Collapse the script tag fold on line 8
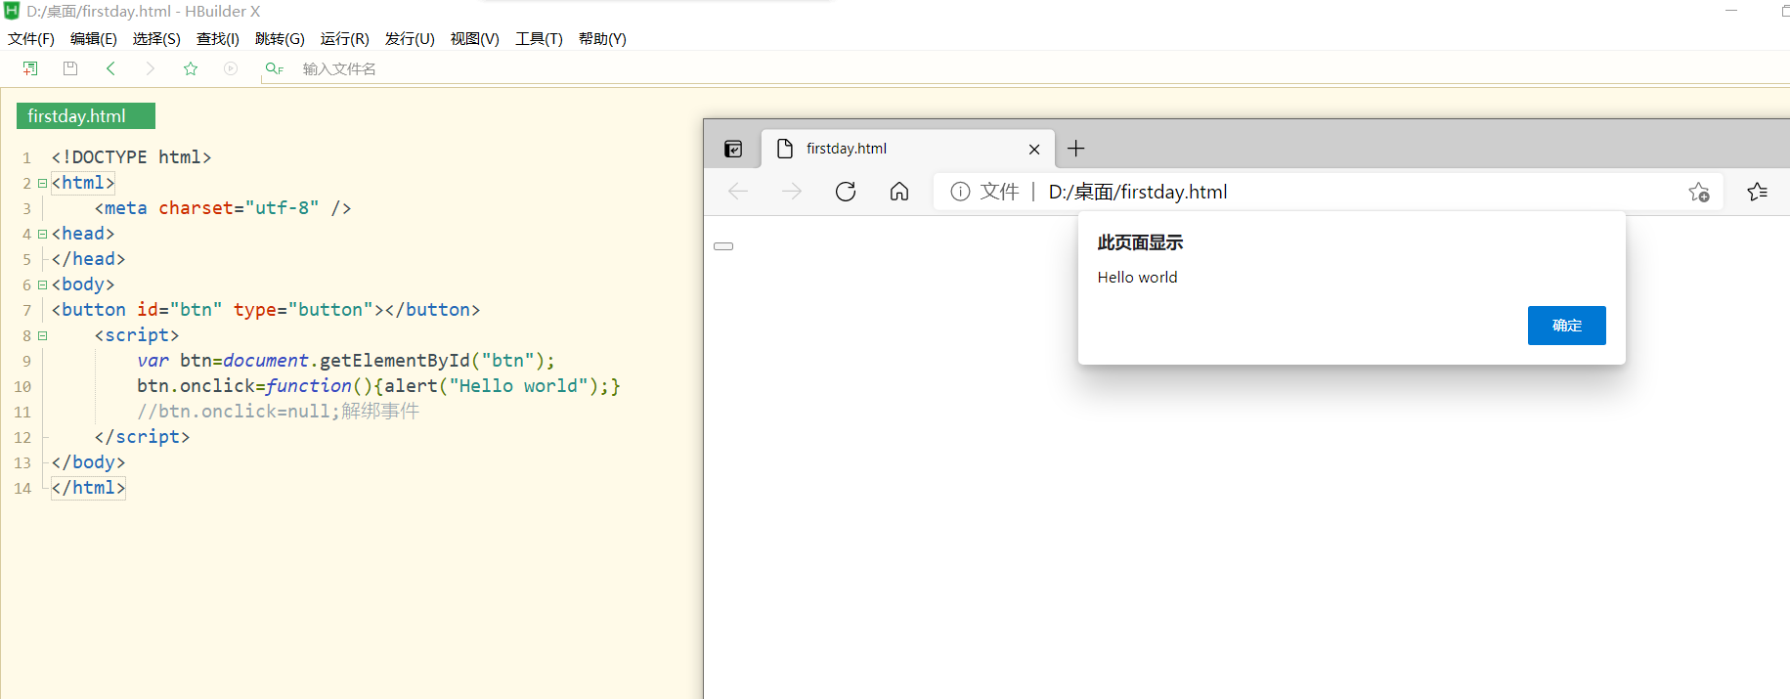This screenshot has width=1790, height=699. [x=42, y=335]
